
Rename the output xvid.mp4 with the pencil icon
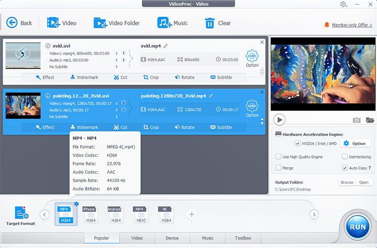click(x=165, y=46)
